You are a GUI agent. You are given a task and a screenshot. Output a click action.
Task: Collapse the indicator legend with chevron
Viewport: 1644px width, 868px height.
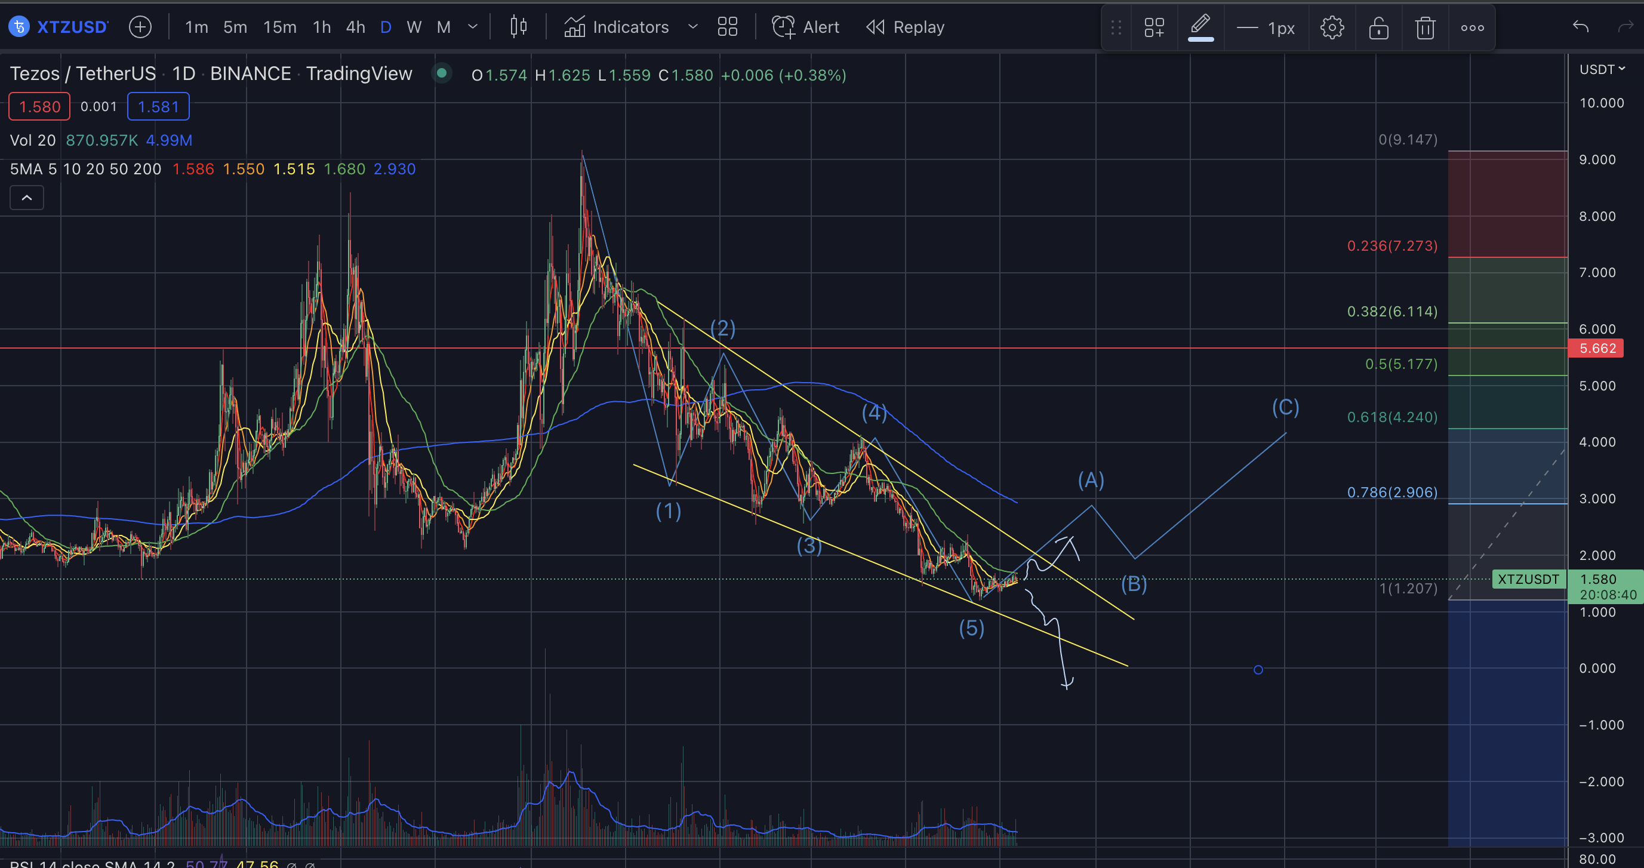click(x=27, y=198)
